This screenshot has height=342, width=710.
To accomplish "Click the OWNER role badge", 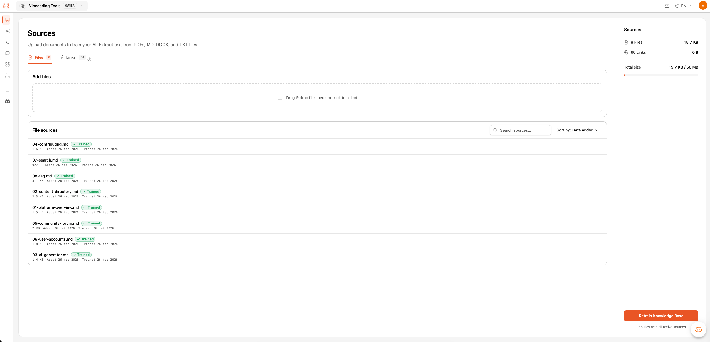I will click(70, 6).
